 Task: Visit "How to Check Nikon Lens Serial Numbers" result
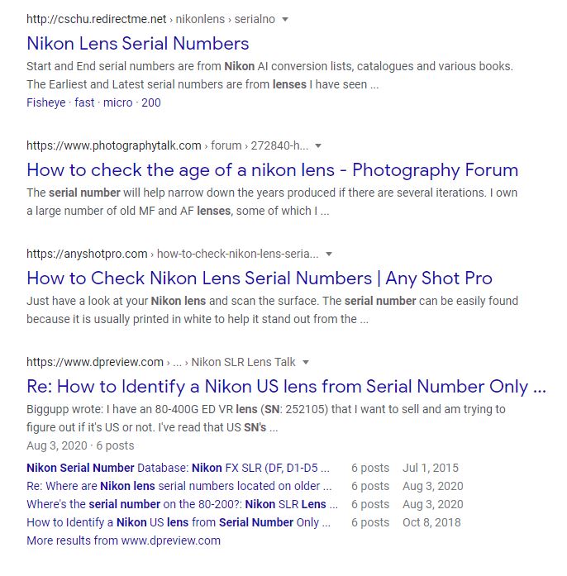259,278
